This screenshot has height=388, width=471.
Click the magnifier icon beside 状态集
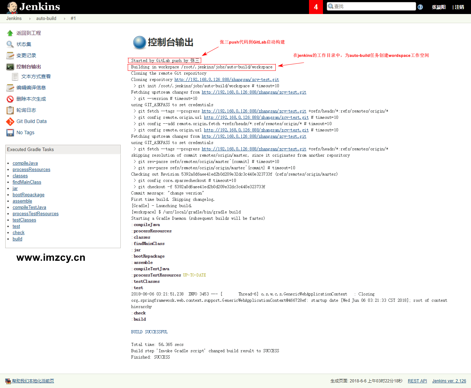(10, 44)
